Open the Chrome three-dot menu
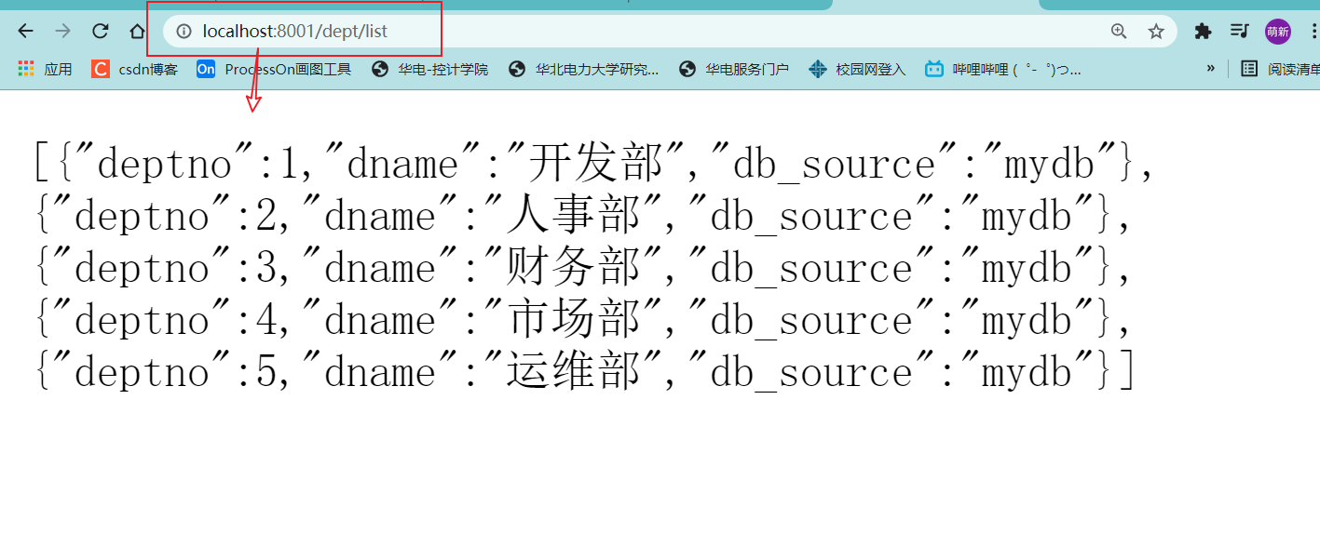The width and height of the screenshot is (1320, 533). coord(1313,31)
